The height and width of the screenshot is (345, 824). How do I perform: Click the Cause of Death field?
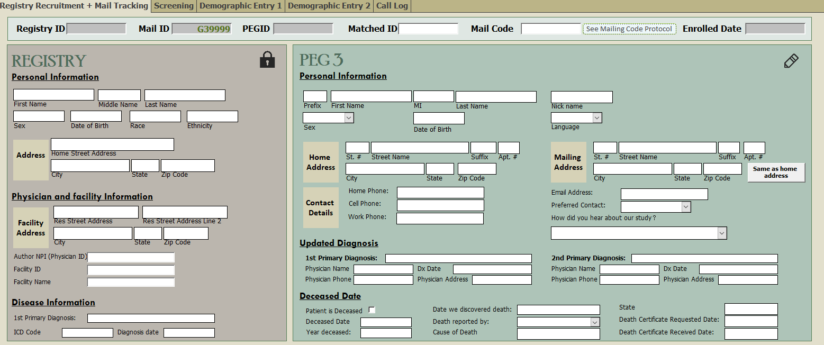pyautogui.click(x=558, y=334)
